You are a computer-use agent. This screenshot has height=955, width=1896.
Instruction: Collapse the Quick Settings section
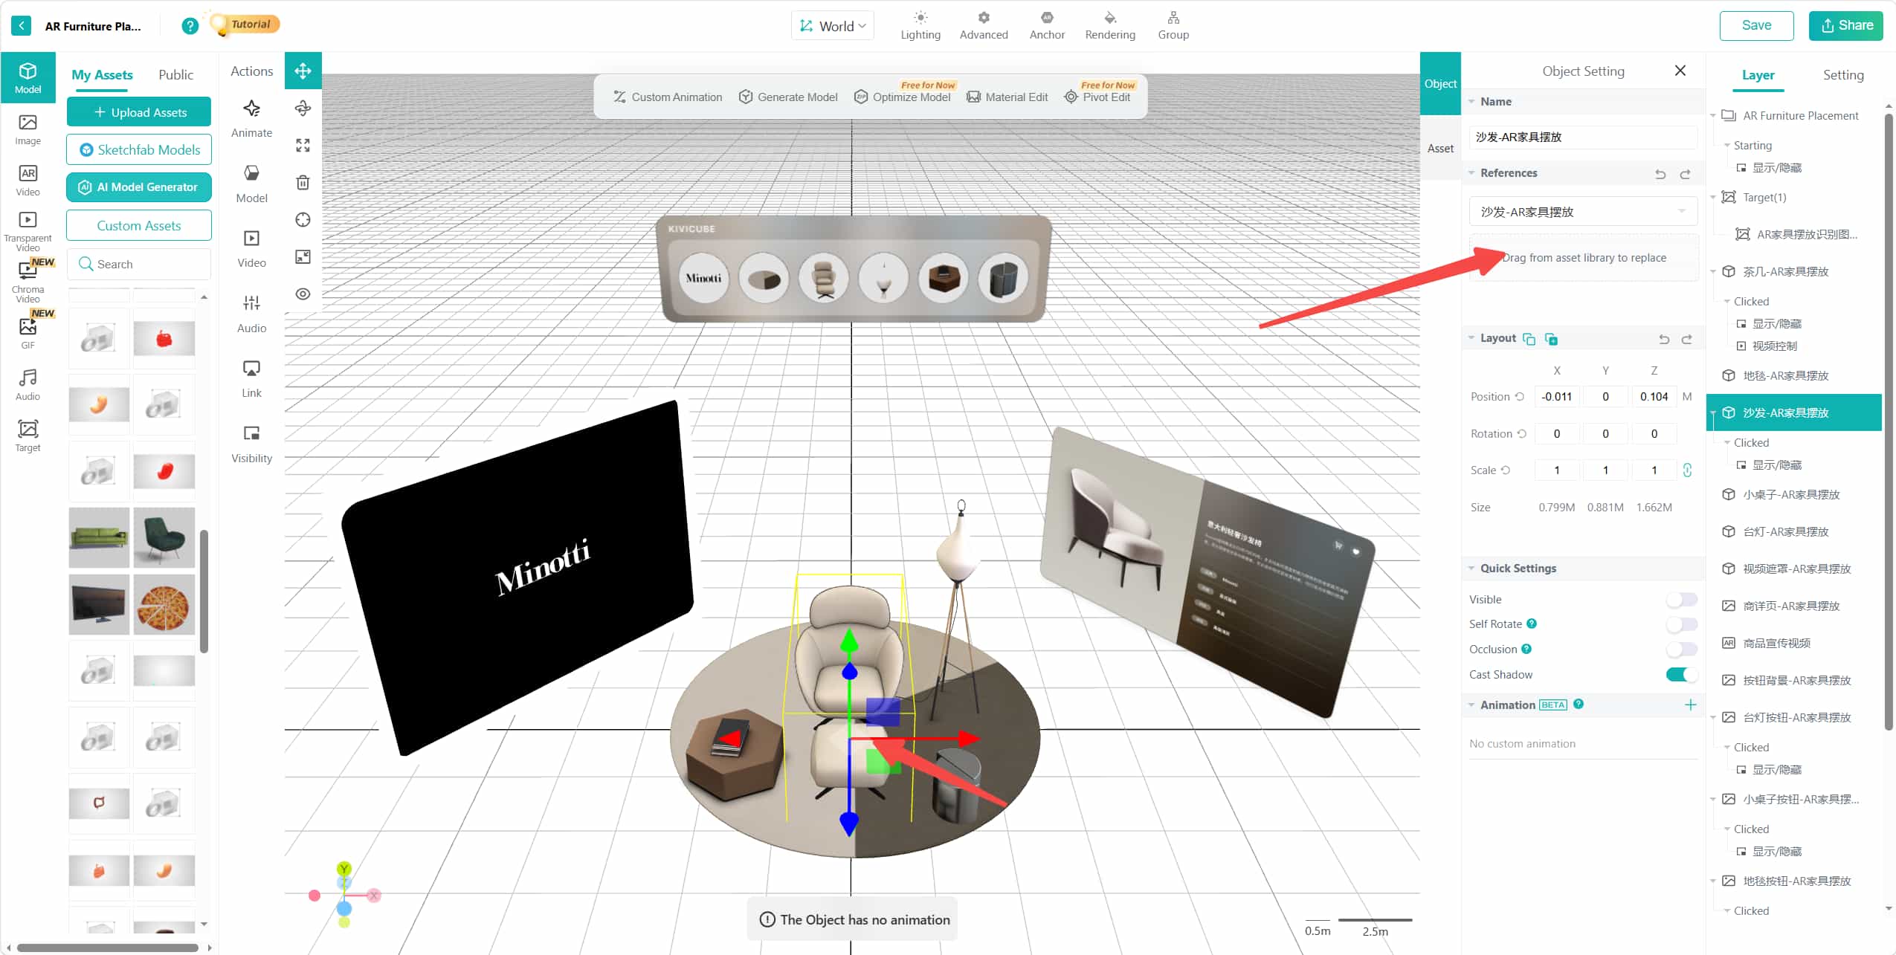click(1471, 569)
